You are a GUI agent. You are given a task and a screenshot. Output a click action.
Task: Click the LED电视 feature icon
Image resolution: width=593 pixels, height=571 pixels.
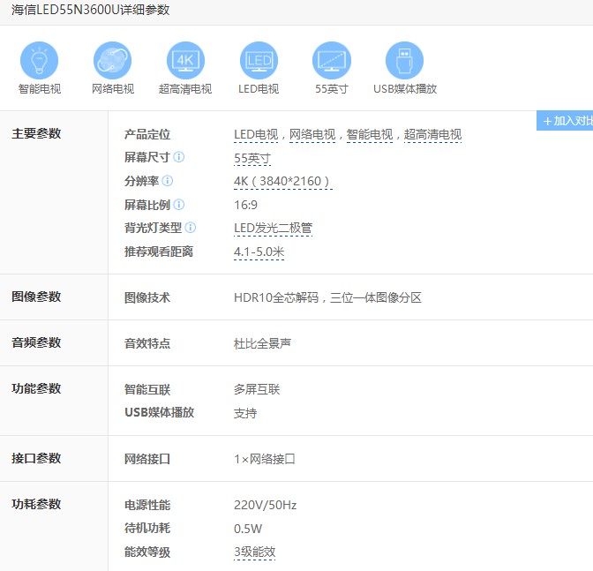(x=259, y=61)
